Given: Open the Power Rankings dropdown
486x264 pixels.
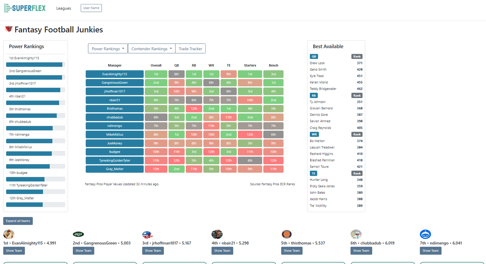Looking at the screenshot, I should pos(108,48).
